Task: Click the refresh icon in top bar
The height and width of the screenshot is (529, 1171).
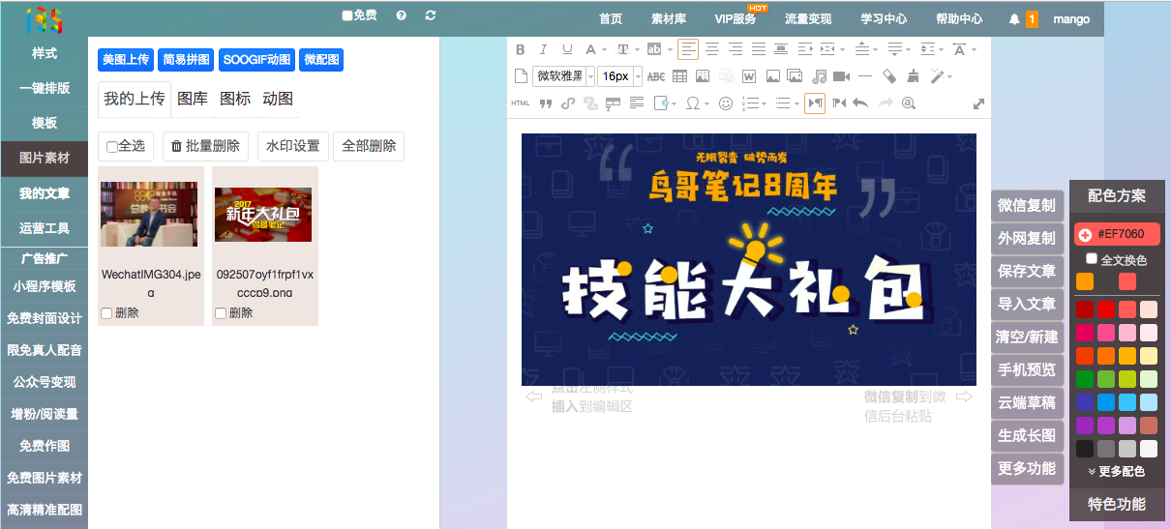Action: coord(430,16)
